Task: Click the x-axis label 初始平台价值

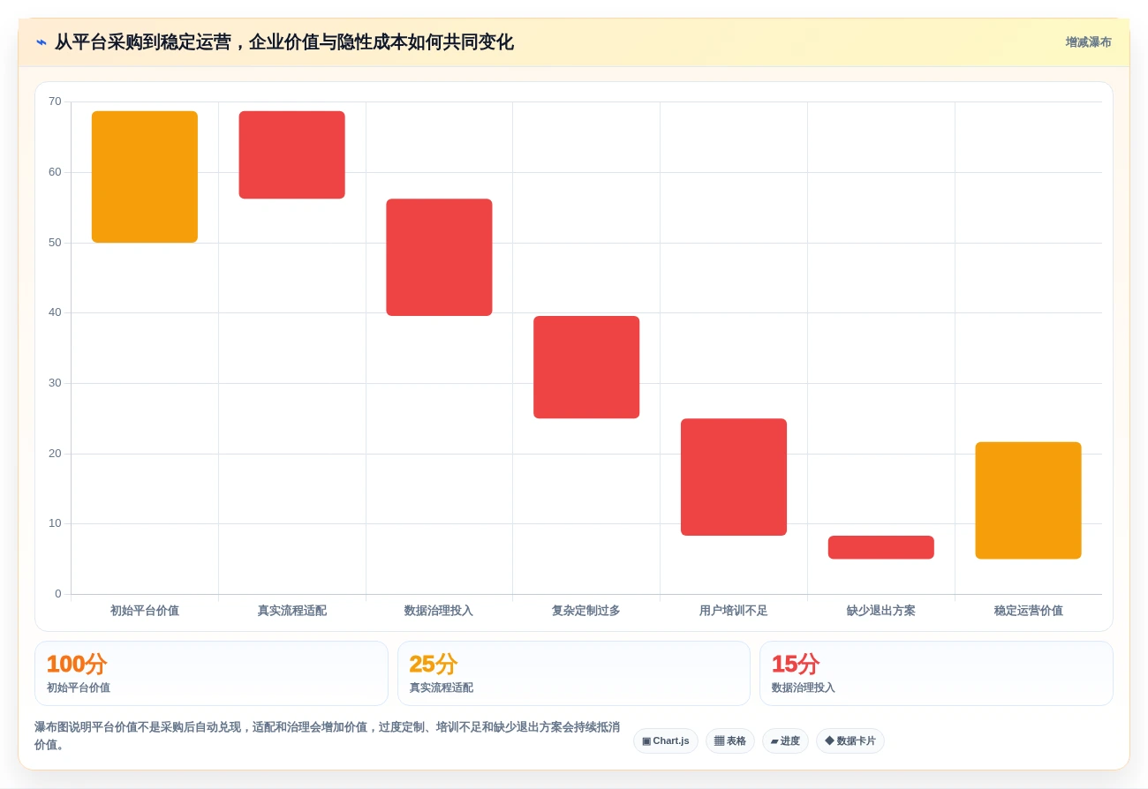Action: click(x=145, y=611)
